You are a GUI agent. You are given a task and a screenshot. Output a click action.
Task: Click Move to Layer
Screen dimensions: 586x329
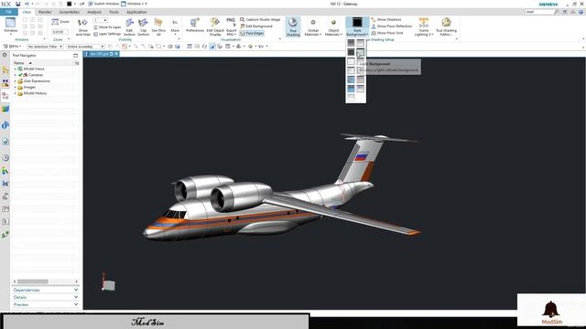(x=107, y=27)
